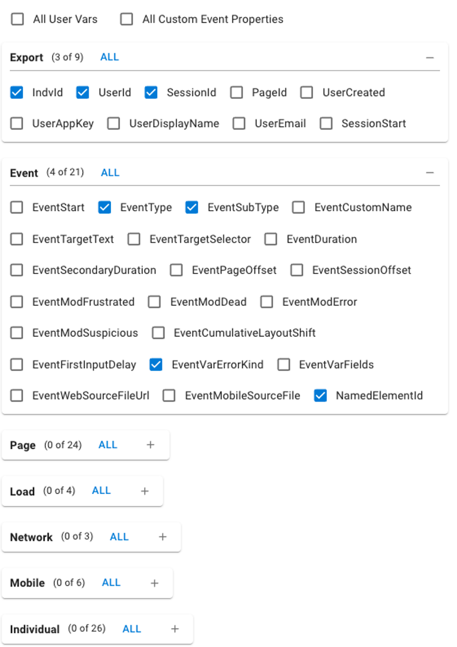Check All Custom Event Properties
The height and width of the screenshot is (647, 457).
point(127,19)
